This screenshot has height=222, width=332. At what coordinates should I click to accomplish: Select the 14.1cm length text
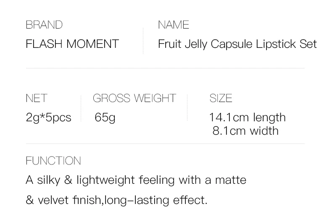click(247, 118)
